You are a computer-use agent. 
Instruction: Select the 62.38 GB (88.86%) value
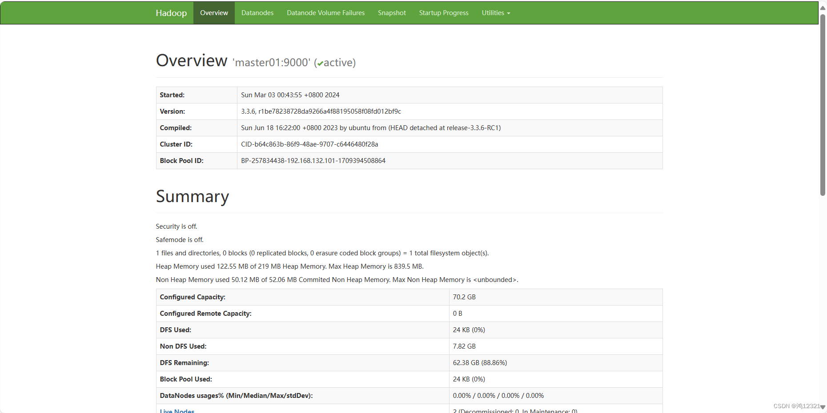coord(480,363)
